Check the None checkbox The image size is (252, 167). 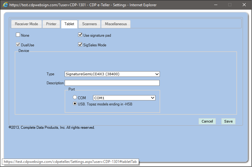[18, 35]
